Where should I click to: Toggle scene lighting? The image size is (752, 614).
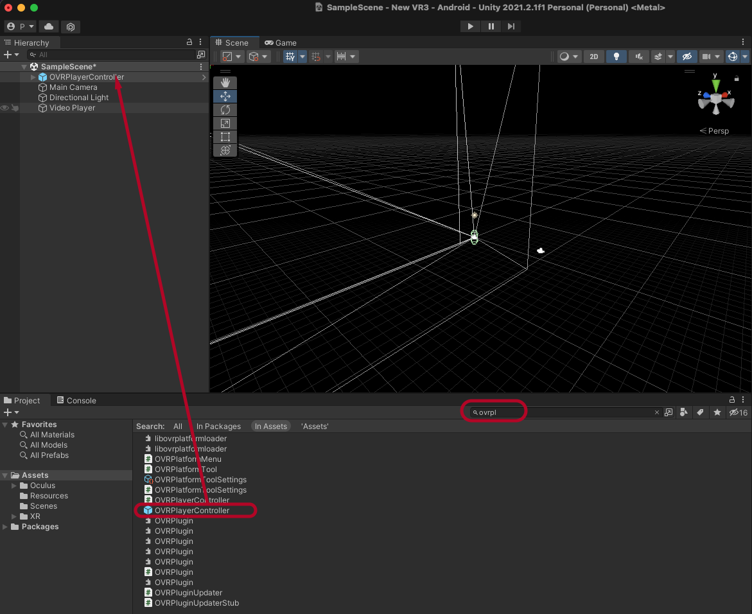click(616, 57)
